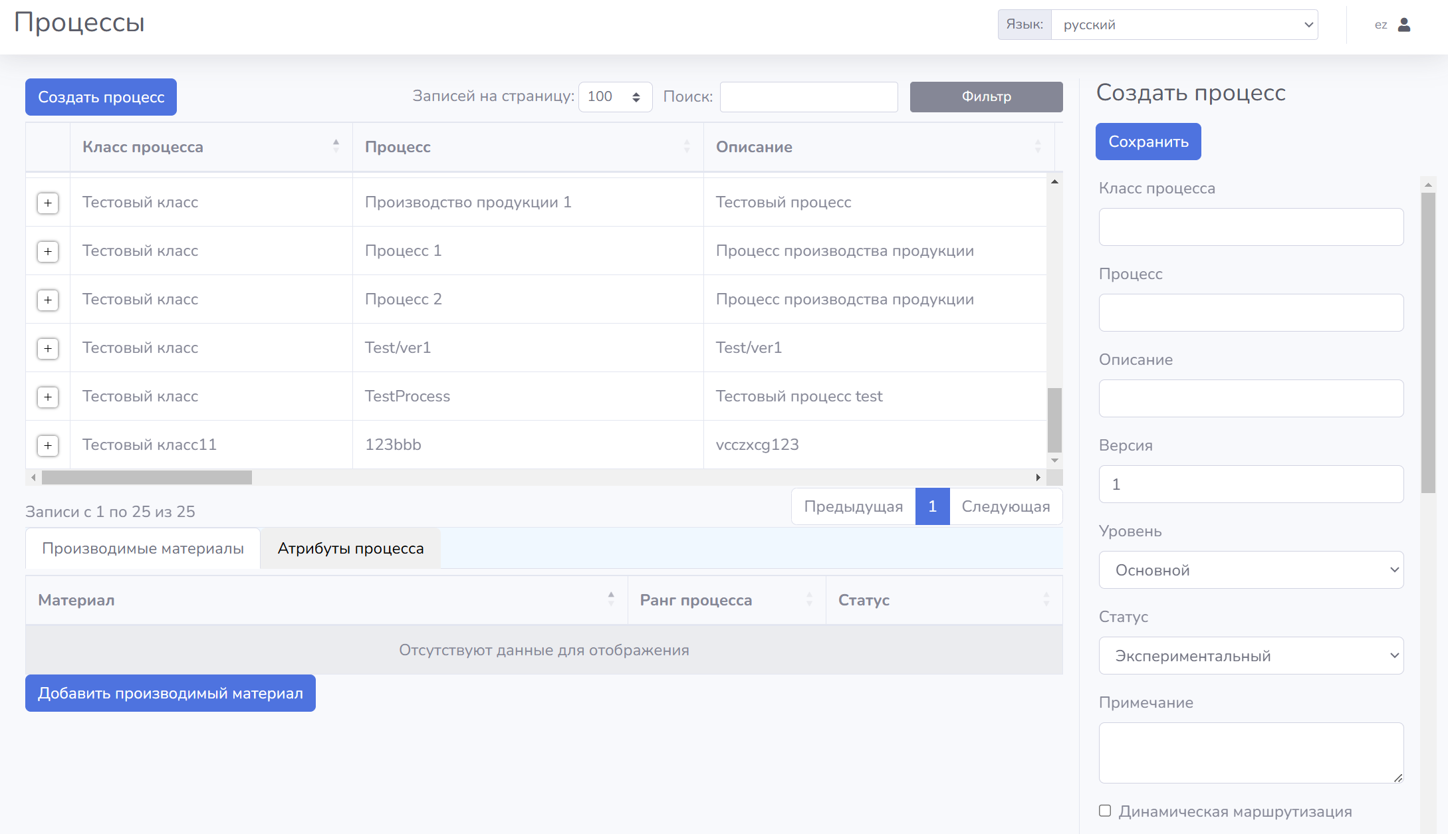Expand the Процесс 1 row
This screenshot has height=834, width=1448.
(48, 251)
